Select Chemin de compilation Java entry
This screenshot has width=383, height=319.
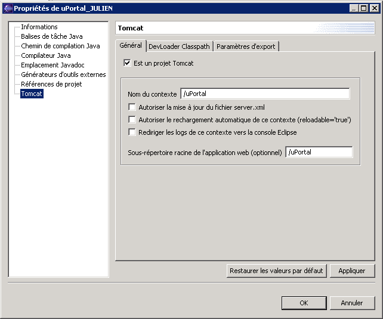click(60, 46)
